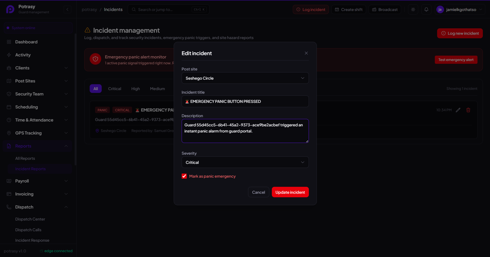Select the Critical filter tab
Viewport: 490px width, 257px height.
click(114, 89)
